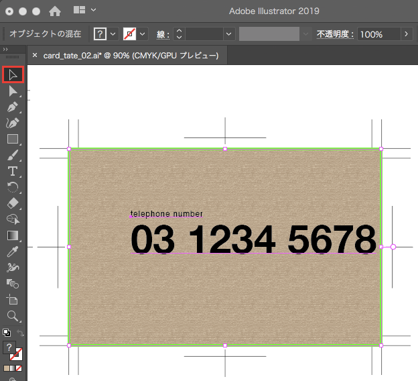Screen dimensions: 418x381
Task: Click the opacity 100% input field
Action: coord(379,34)
